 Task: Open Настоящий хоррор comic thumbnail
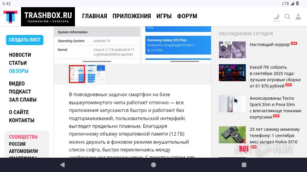[x=232, y=50]
